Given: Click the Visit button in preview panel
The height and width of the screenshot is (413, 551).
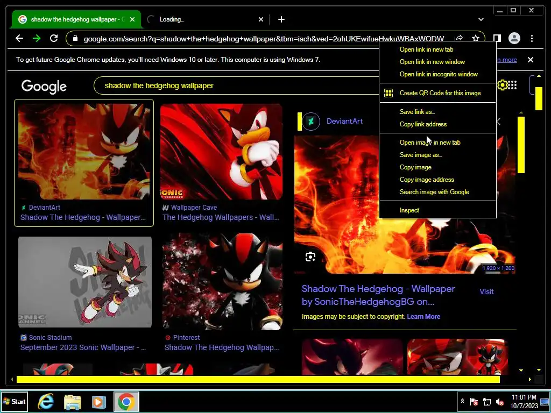Looking at the screenshot, I should pos(486,291).
